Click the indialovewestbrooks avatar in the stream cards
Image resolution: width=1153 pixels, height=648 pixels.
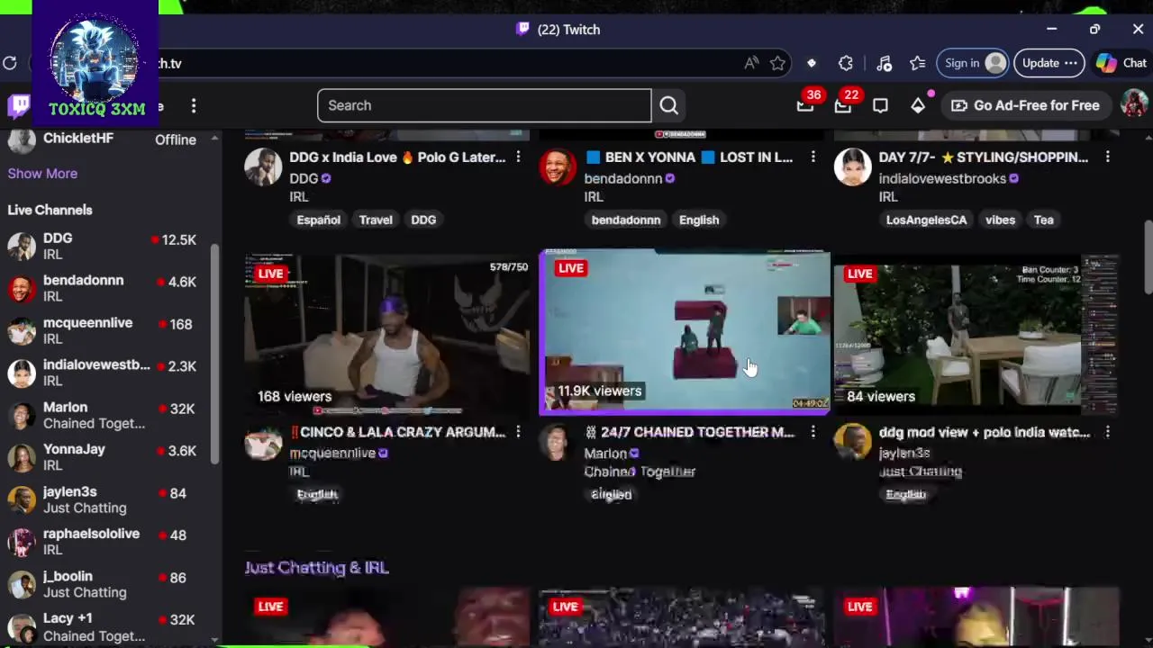tap(852, 167)
